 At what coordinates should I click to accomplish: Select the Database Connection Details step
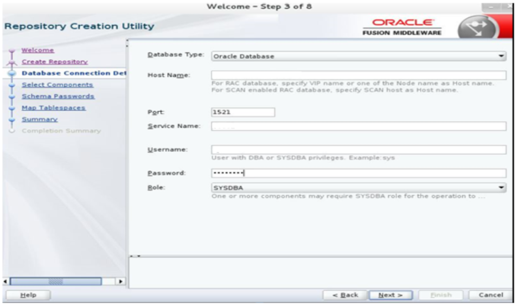point(74,73)
